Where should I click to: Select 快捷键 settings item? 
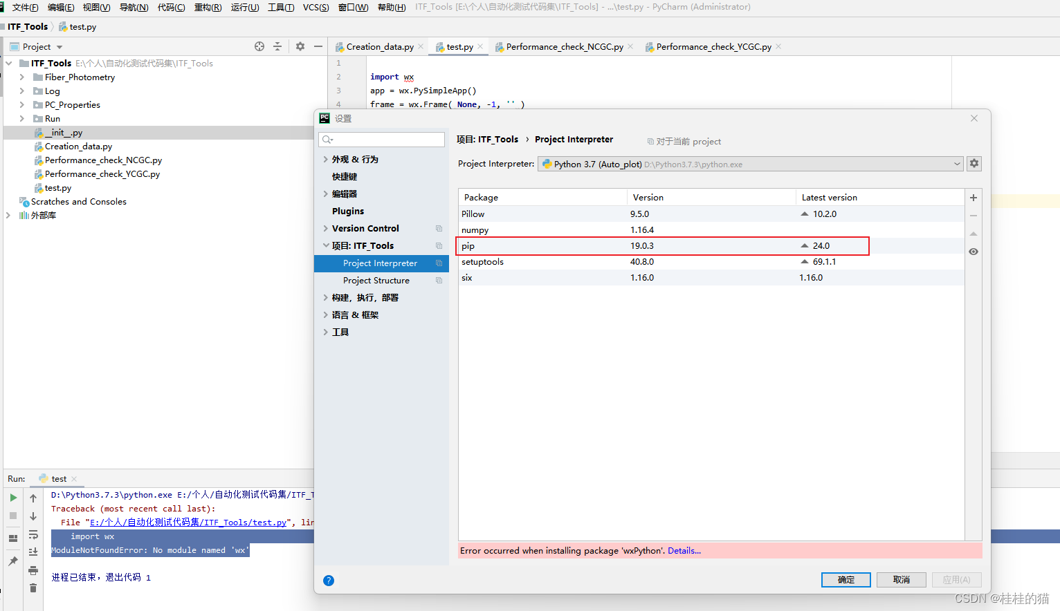(345, 177)
